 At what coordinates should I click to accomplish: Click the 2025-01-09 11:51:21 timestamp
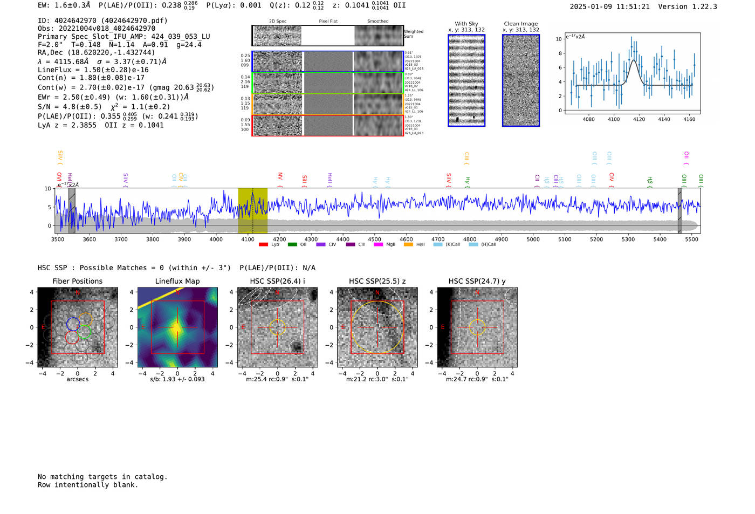[610, 6]
